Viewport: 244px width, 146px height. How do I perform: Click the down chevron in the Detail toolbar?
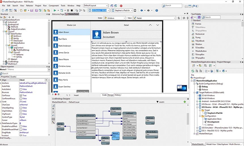click(x=158, y=25)
